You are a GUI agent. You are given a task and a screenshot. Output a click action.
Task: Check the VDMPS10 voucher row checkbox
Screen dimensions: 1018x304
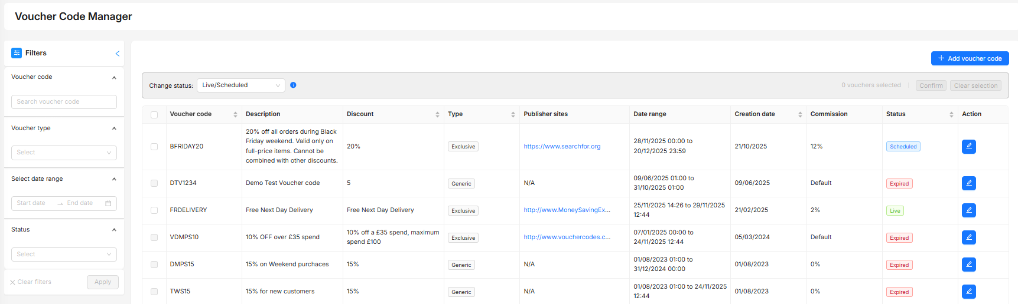pos(154,237)
